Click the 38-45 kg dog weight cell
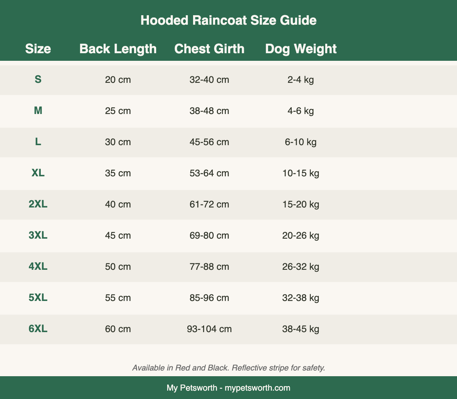Screen dimensions: 457x399 click(301, 329)
